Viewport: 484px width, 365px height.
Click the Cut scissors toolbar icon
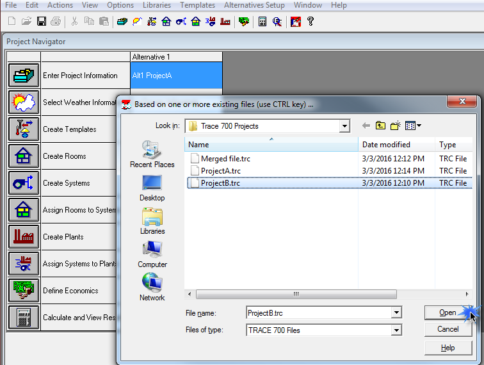pos(74,21)
